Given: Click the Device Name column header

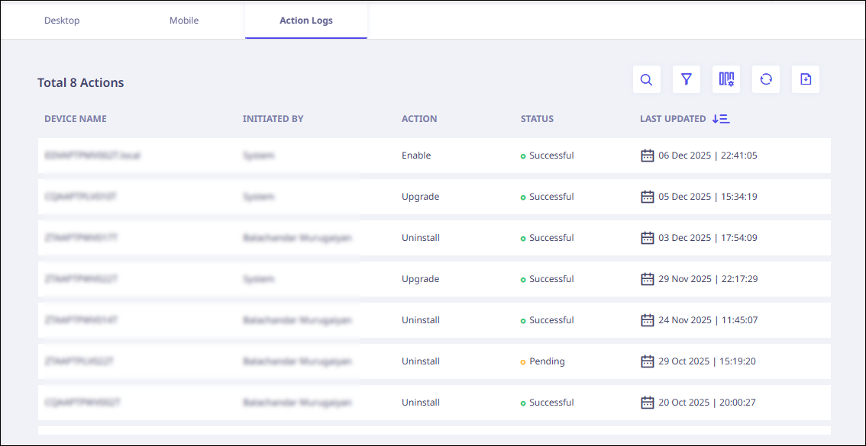Looking at the screenshot, I should [x=76, y=119].
